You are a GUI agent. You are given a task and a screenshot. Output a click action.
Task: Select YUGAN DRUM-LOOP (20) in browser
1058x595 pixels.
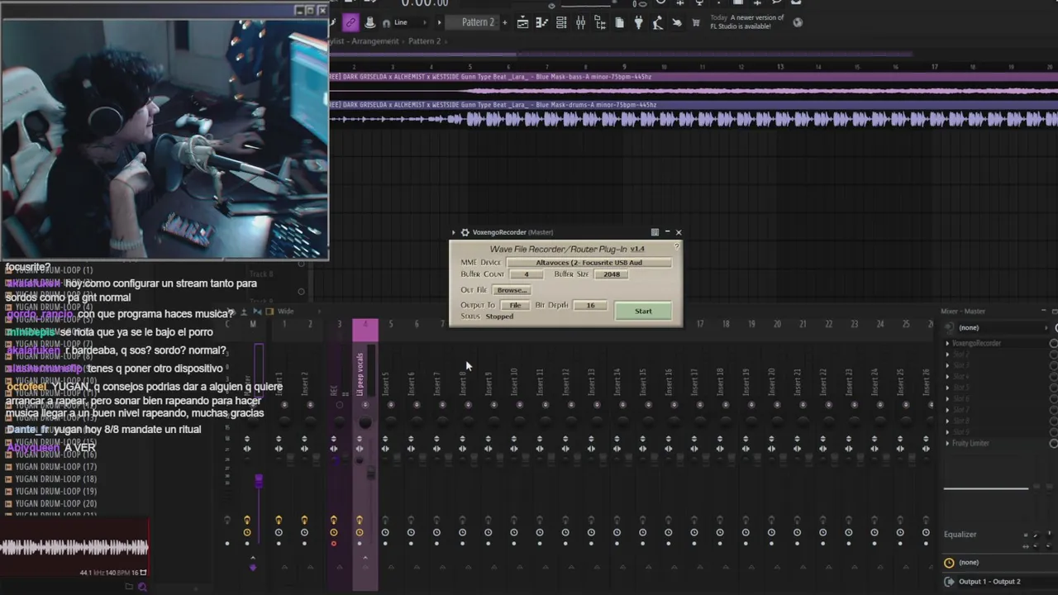click(55, 503)
